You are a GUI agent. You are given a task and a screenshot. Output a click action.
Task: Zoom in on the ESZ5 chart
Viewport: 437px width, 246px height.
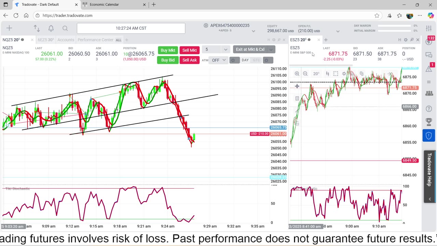[x=297, y=73]
